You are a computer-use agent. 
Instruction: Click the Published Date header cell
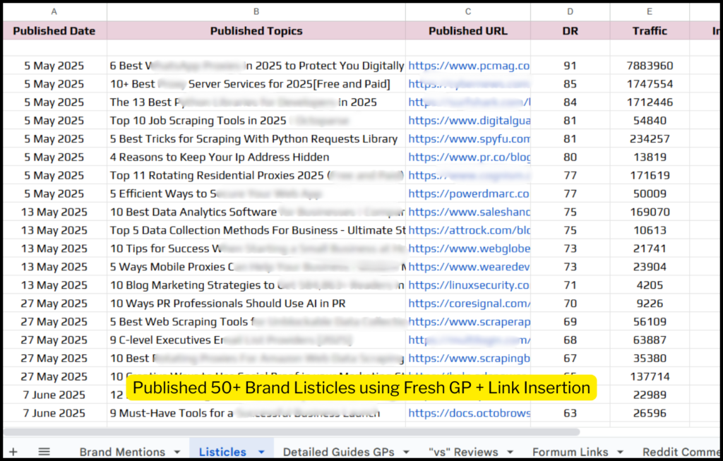(x=54, y=30)
